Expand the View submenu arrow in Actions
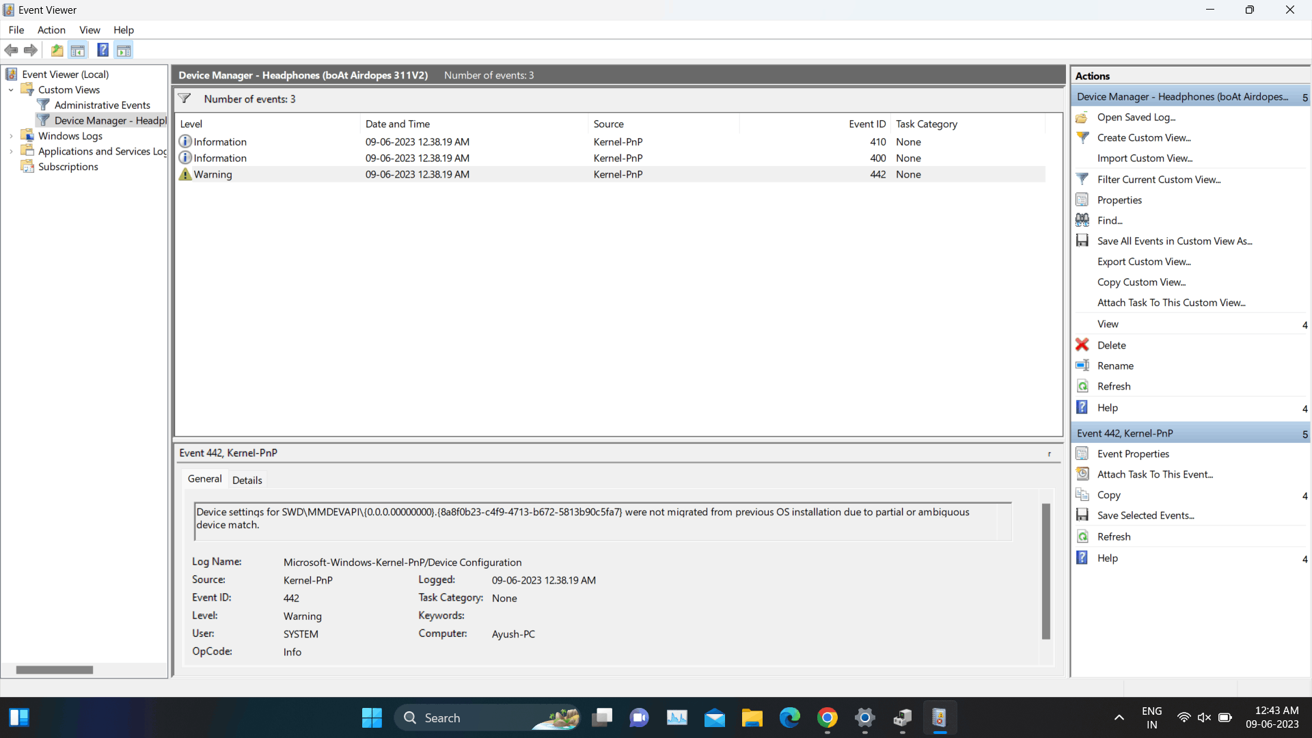The image size is (1312, 738). 1304,325
